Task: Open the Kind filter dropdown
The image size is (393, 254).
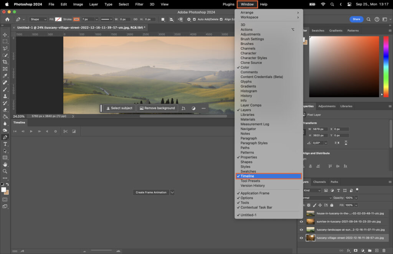Action: 311,190
